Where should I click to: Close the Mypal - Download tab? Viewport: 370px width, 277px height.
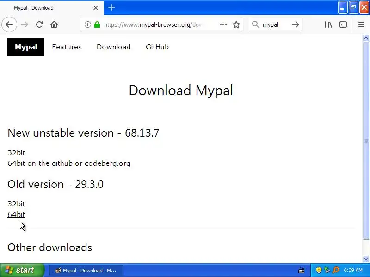coord(96,8)
